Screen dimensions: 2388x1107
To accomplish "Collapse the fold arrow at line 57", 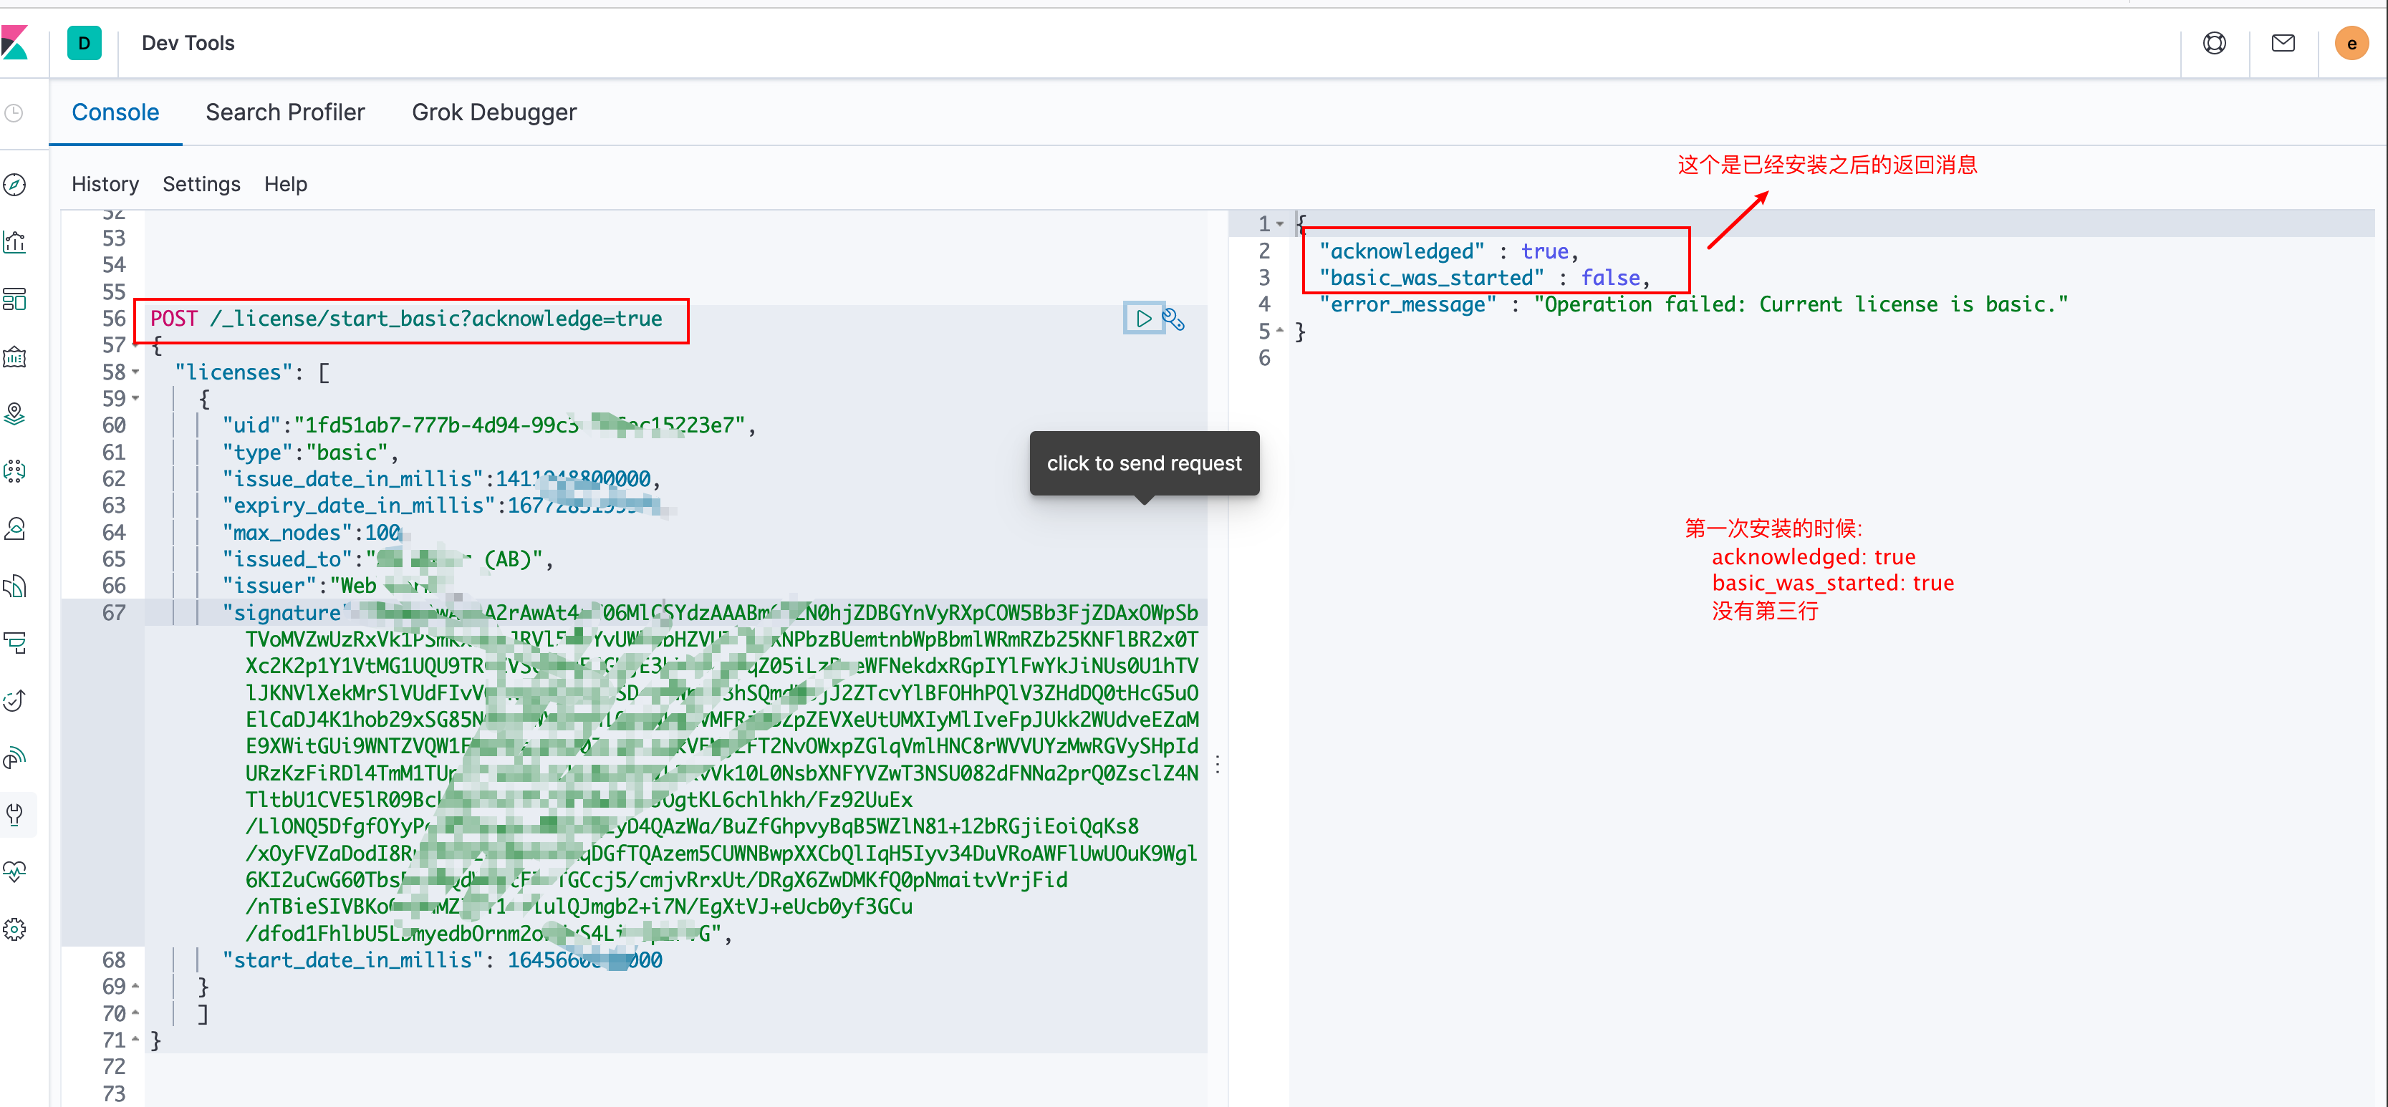I will (x=136, y=346).
